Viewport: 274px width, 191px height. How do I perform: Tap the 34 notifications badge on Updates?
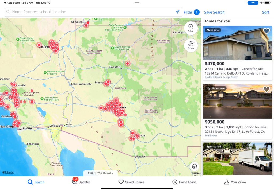click(75, 179)
